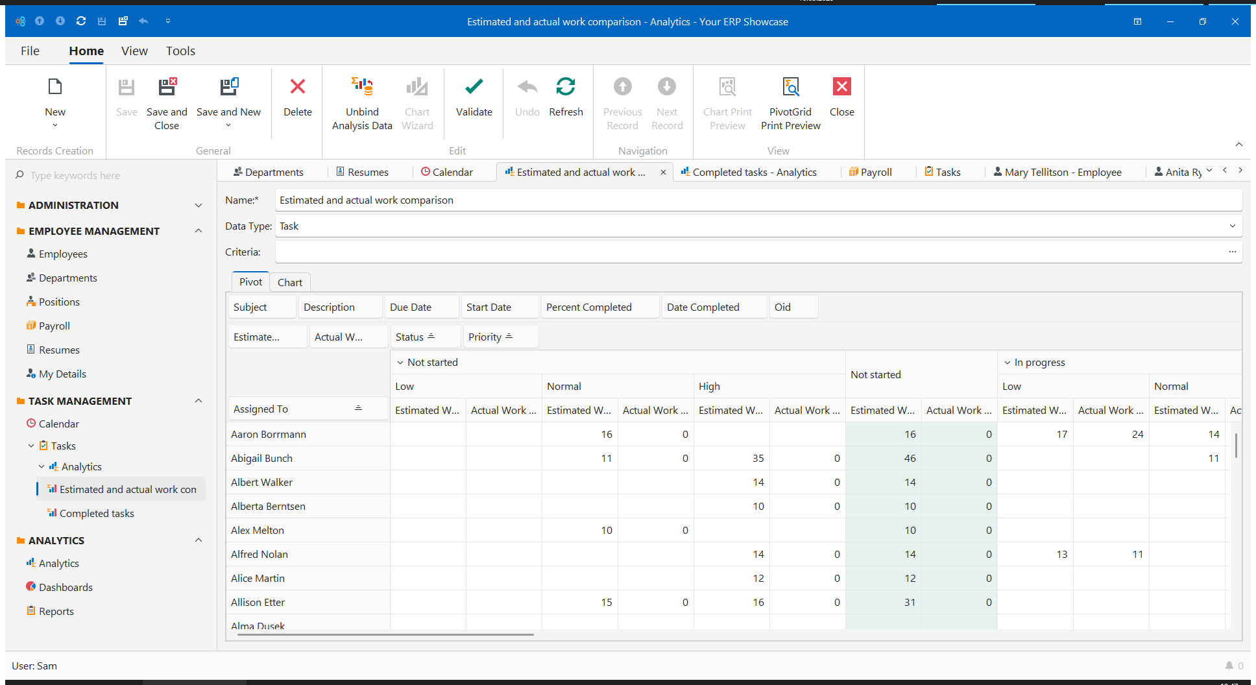The height and width of the screenshot is (685, 1256).
Task: Click the Save and New icon
Action: (228, 87)
